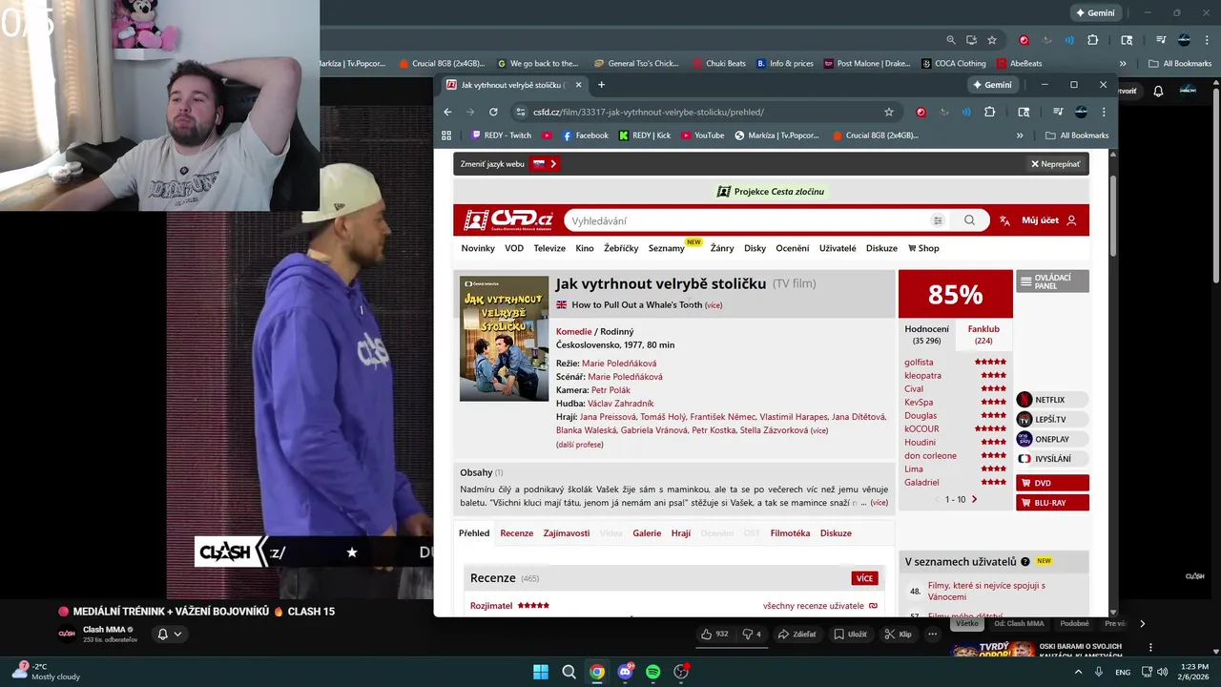Open Můj účet account link
This screenshot has height=687, width=1221.
pyautogui.click(x=1048, y=220)
